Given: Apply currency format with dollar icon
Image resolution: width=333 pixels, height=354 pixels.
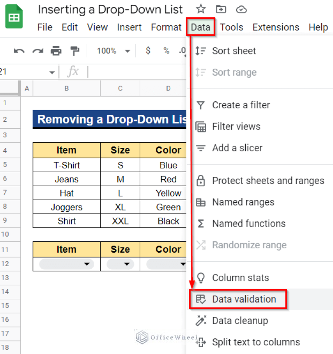Looking at the screenshot, I should [x=148, y=51].
